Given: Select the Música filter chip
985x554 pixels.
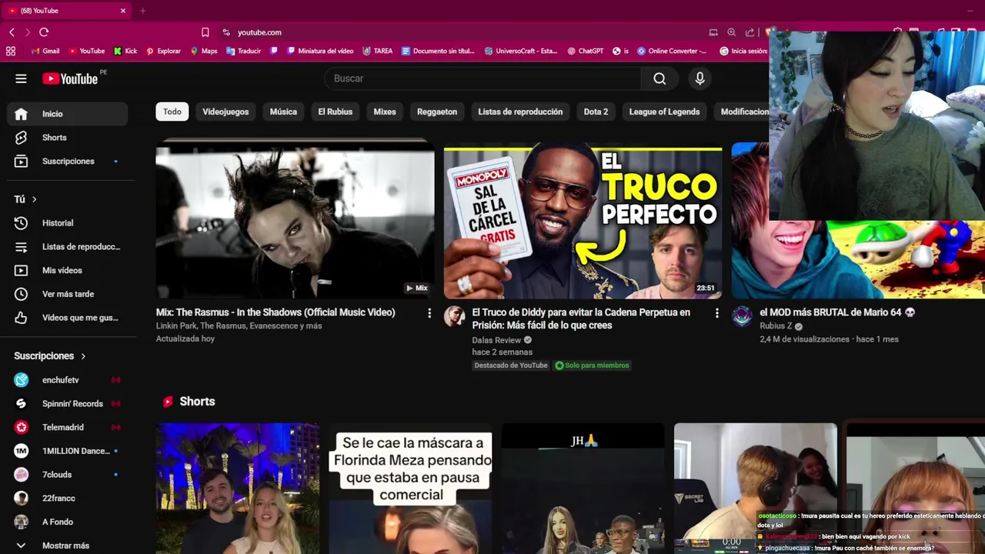Looking at the screenshot, I should point(283,112).
